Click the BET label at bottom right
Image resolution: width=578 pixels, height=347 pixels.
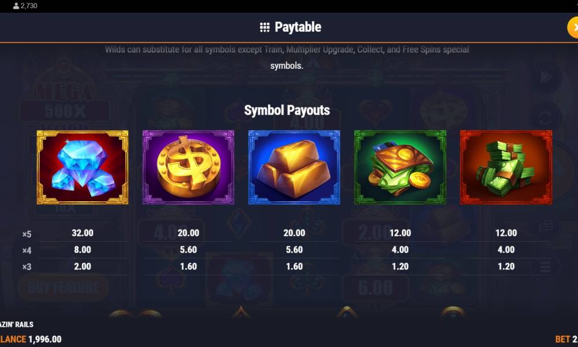pyautogui.click(x=562, y=339)
